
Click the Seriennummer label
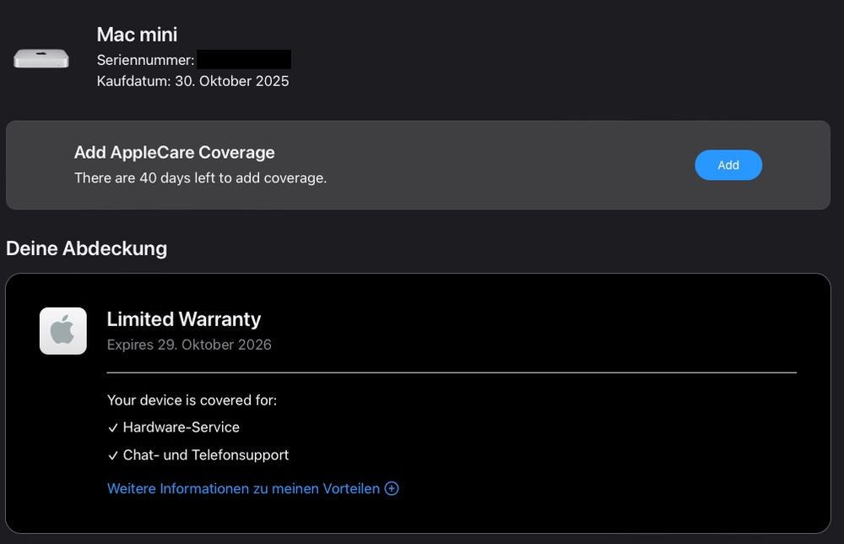tap(145, 60)
